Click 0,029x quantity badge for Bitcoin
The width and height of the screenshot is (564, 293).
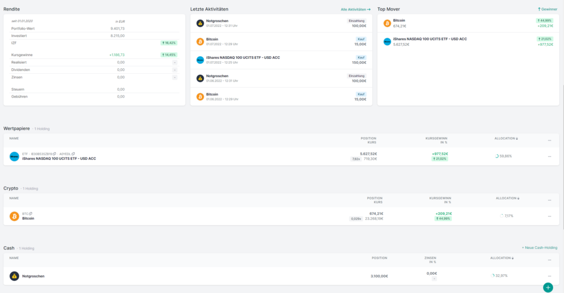pos(356,219)
